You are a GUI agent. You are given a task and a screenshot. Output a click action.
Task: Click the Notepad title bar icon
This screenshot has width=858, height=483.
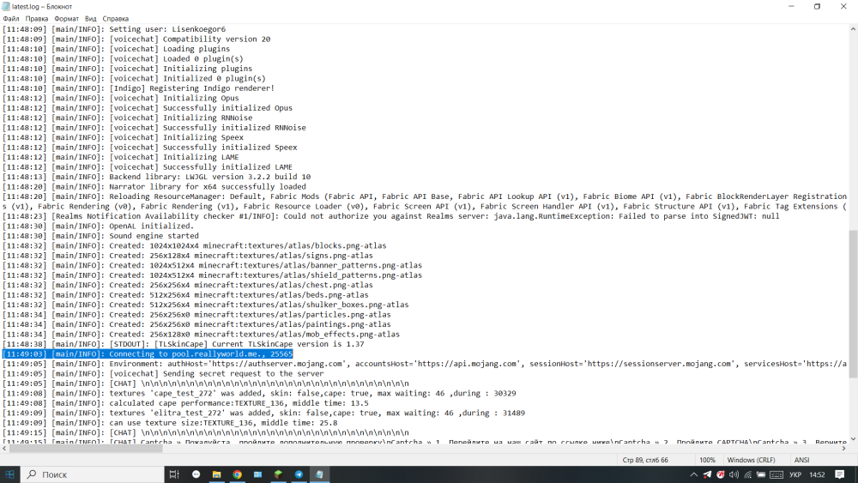[6, 7]
